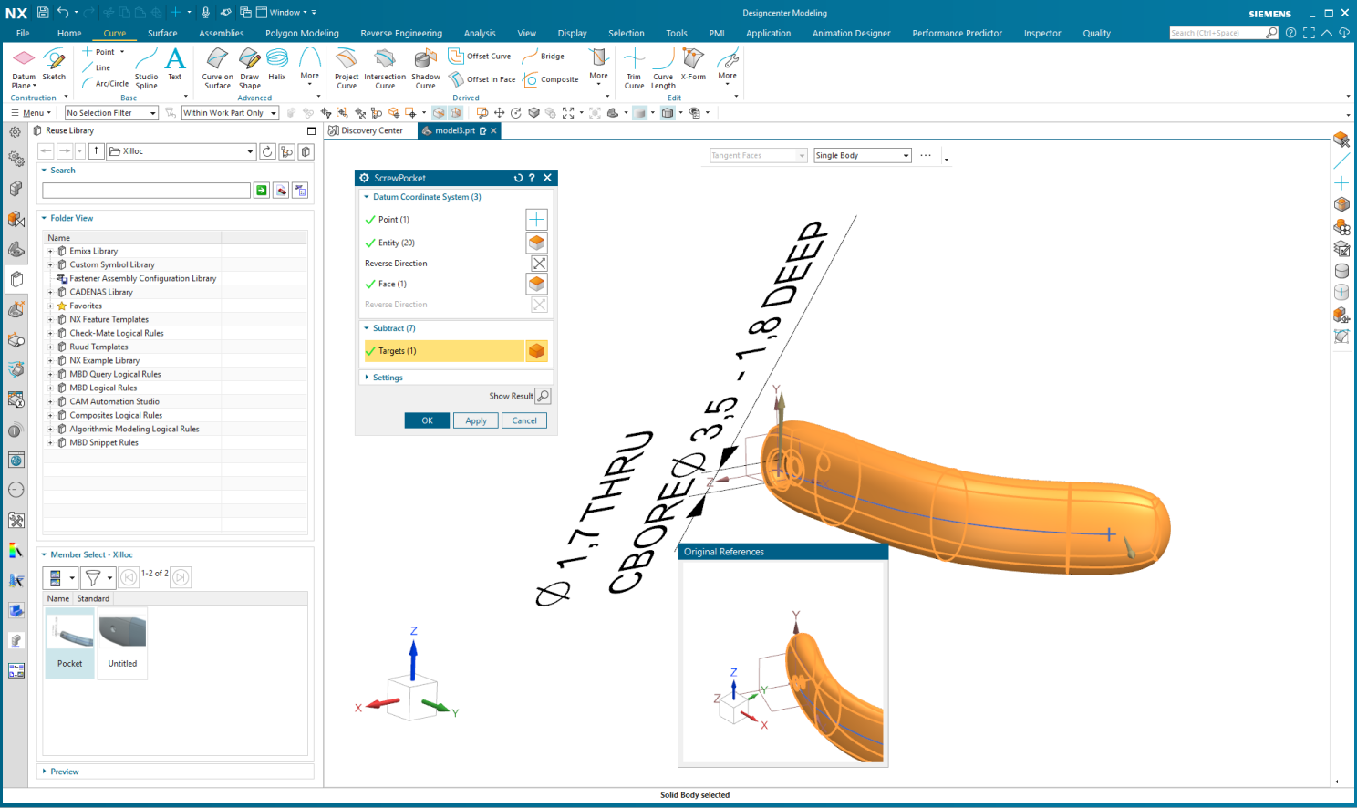Image resolution: width=1357 pixels, height=808 pixels.
Task: Click the Show Result magnifier button
Action: [x=541, y=396]
